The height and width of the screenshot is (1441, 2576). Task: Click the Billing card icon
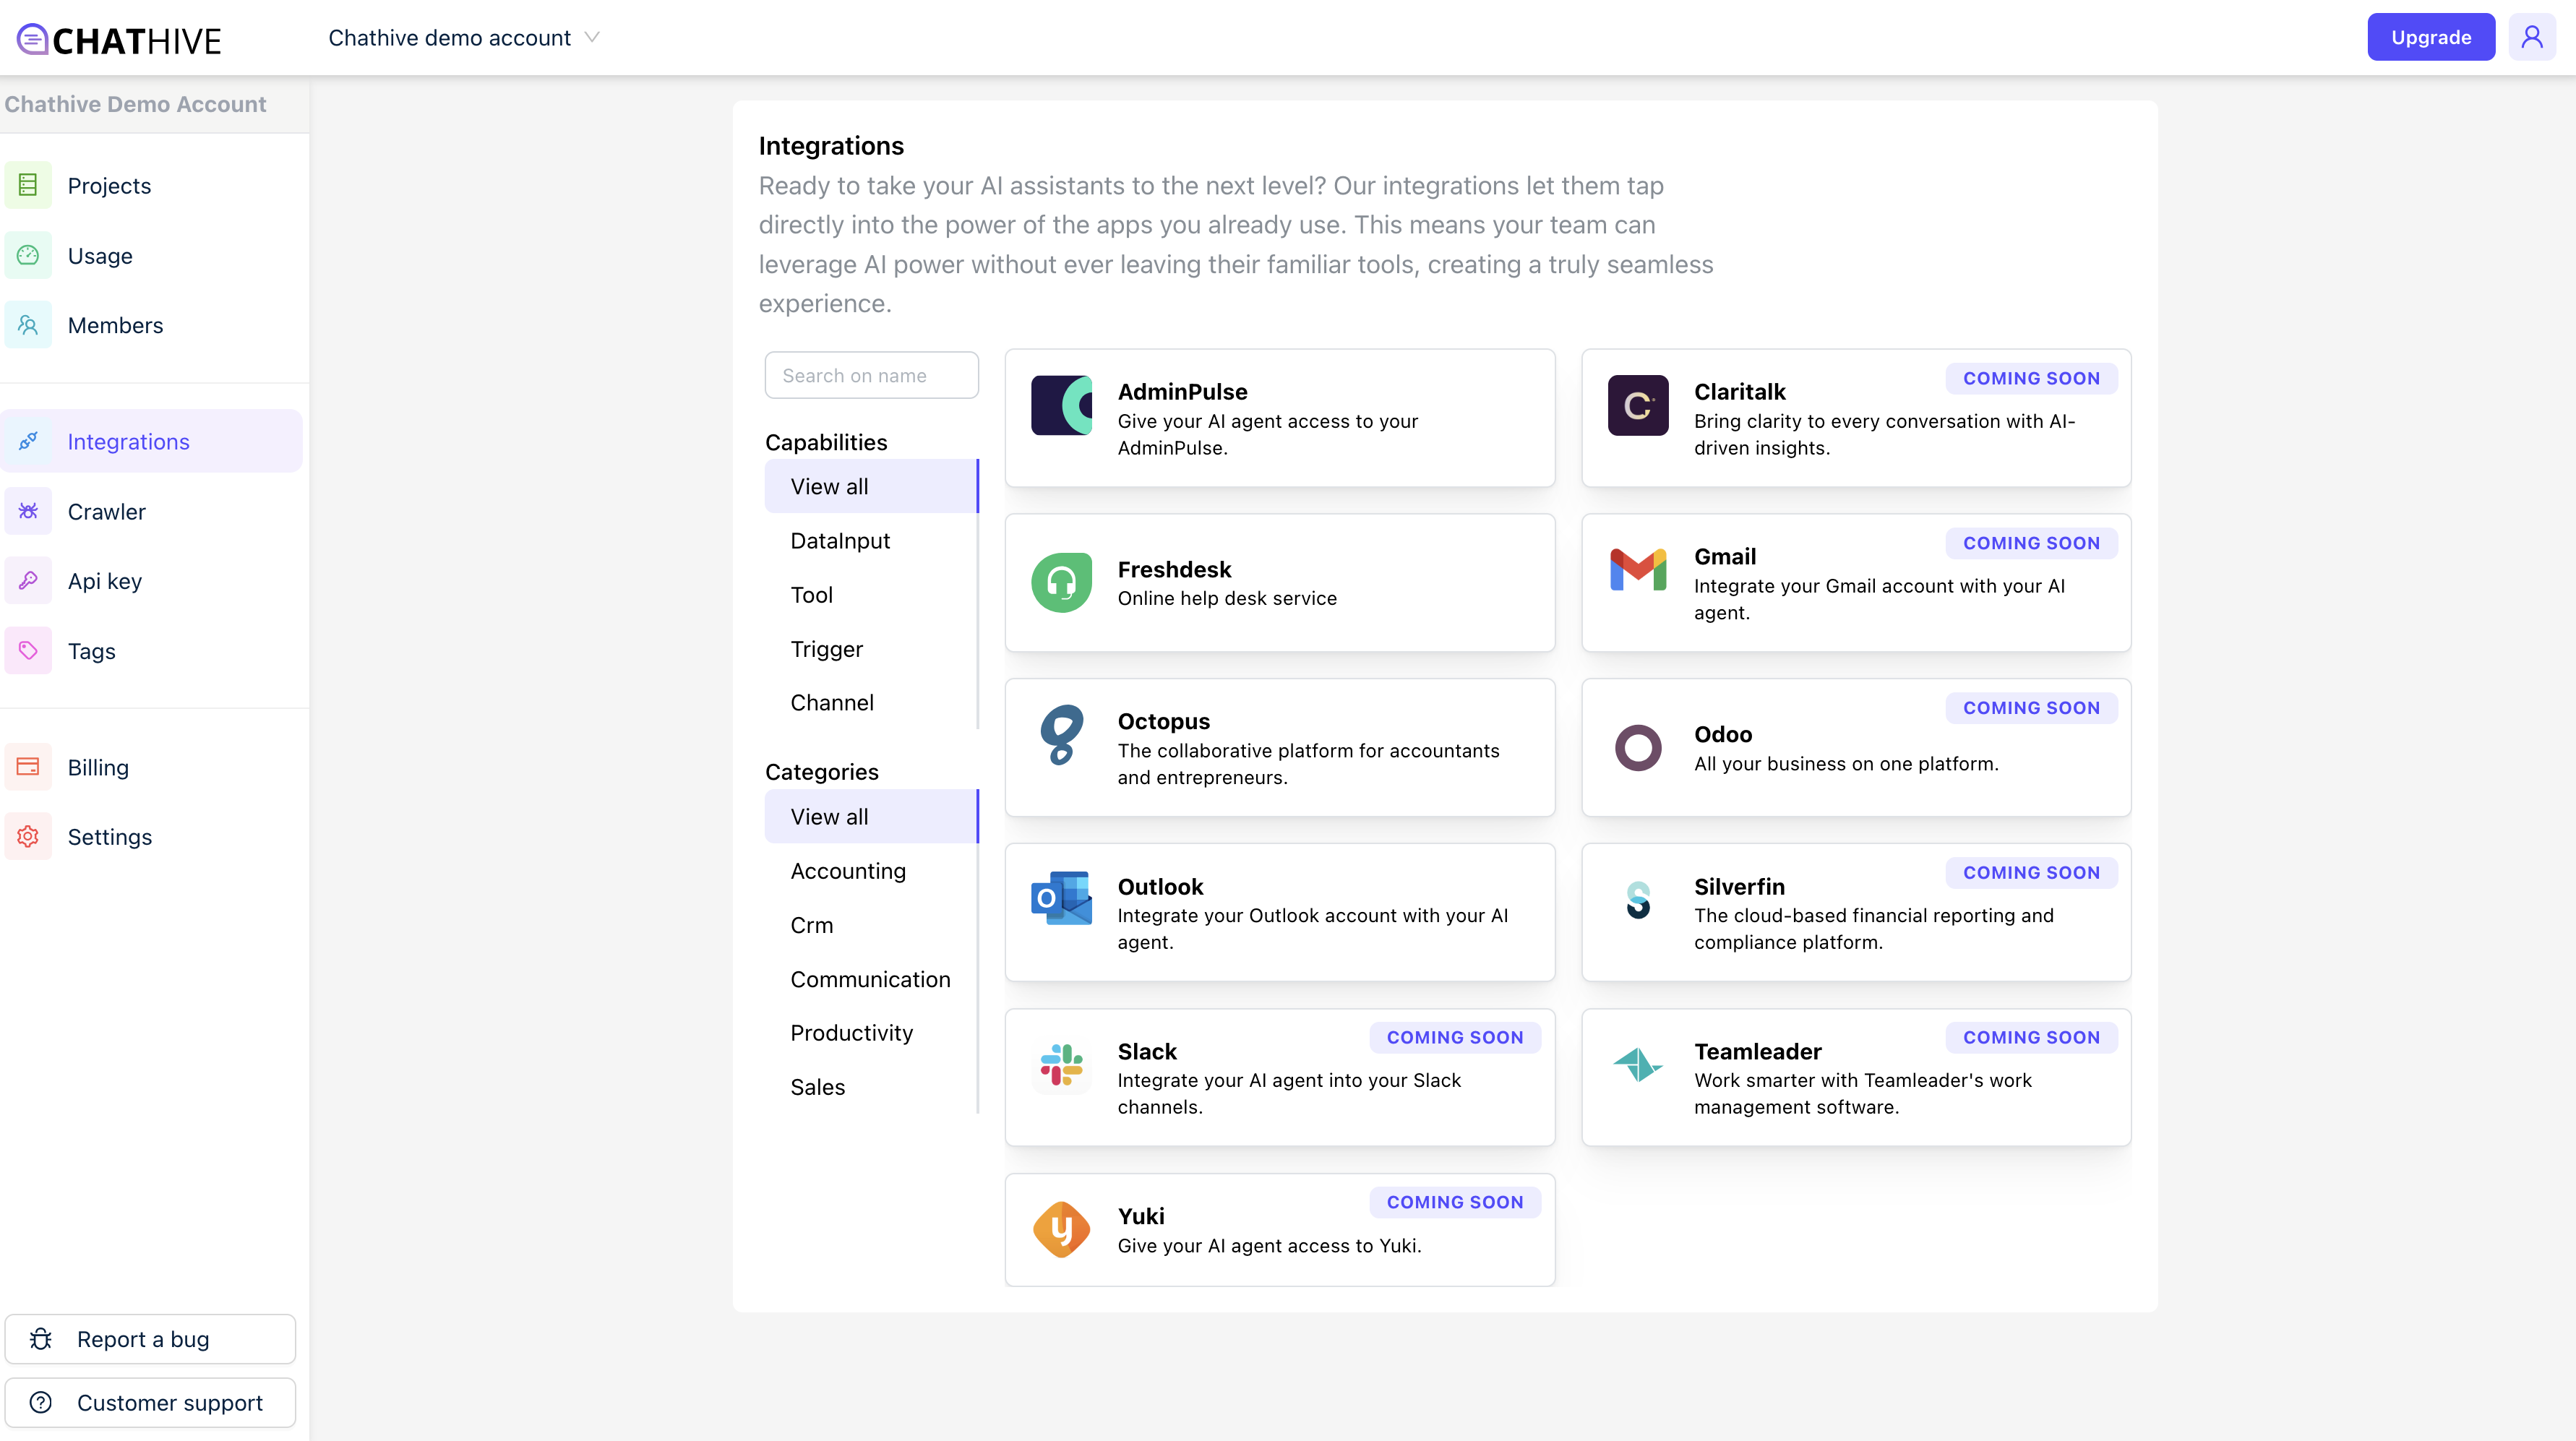coord(28,767)
